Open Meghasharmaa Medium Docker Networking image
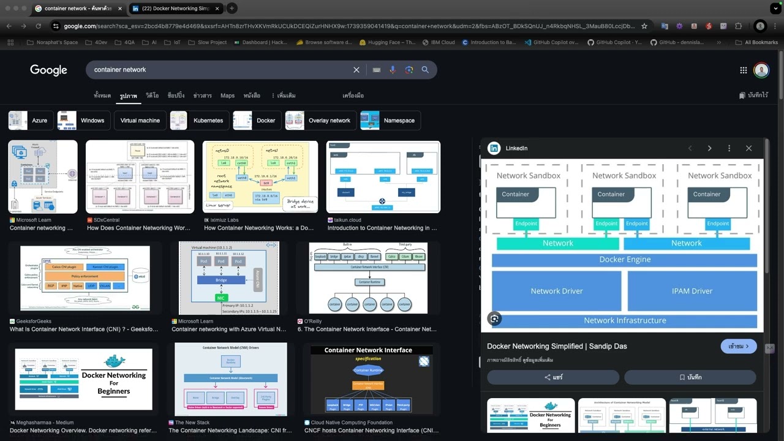This screenshot has height=441, width=784. [x=83, y=379]
